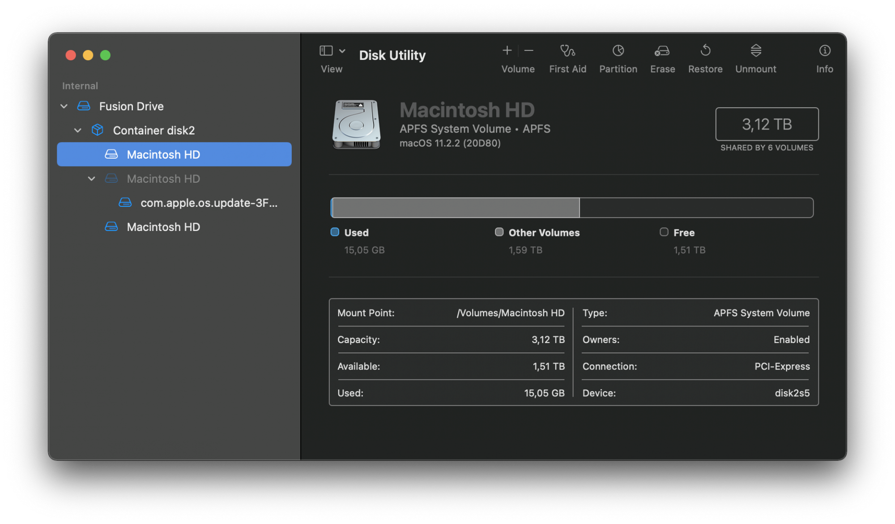Toggle the Used space checkbox
895x524 pixels.
click(x=335, y=232)
